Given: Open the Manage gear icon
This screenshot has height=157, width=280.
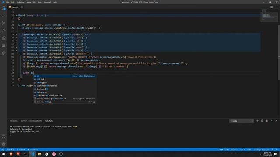Looking at the screenshot, I should tap(3, 144).
